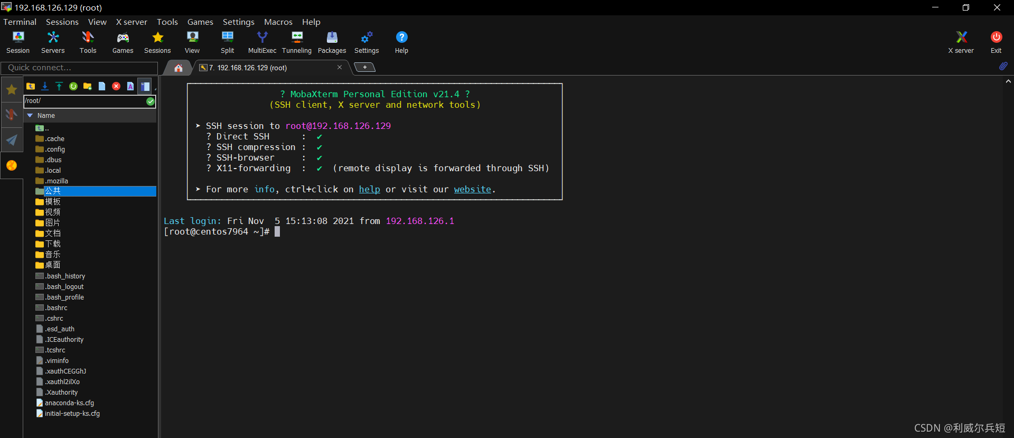Launch MultiExec mode from toolbar
Image resolution: width=1014 pixels, height=438 pixels.
click(262, 42)
